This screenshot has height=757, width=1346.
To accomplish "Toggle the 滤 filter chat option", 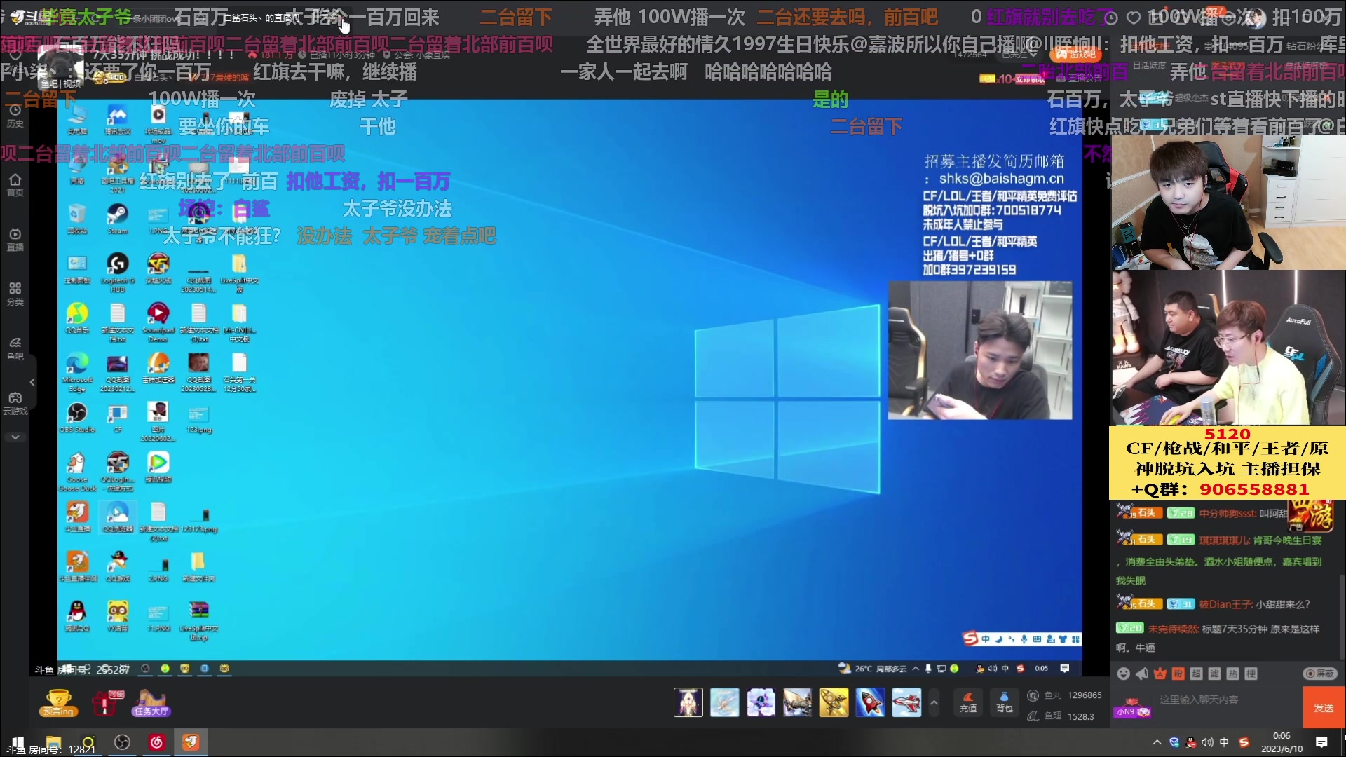I will click(x=1215, y=674).
